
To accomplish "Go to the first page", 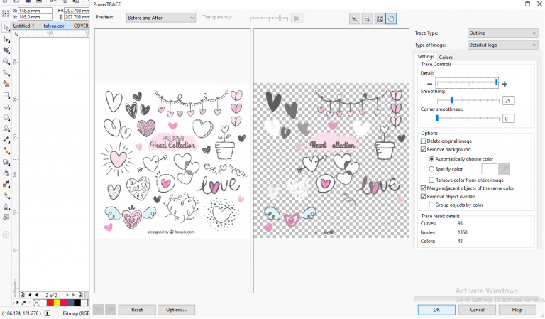I will (30, 295).
